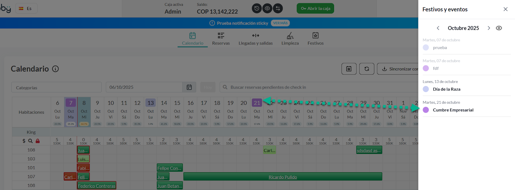The width and height of the screenshot is (515, 190).
Task: Go to next month after Octubre 2025
Action: [489, 28]
